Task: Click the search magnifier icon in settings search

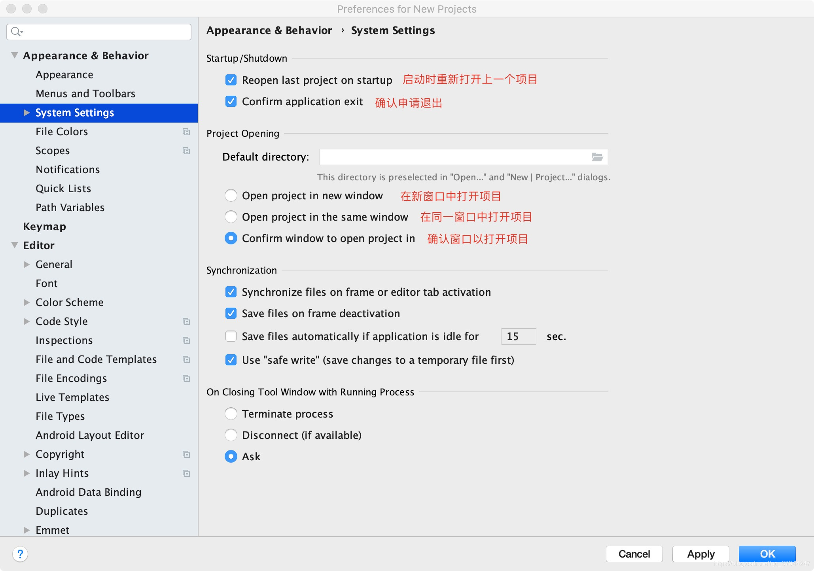Action: [x=17, y=32]
